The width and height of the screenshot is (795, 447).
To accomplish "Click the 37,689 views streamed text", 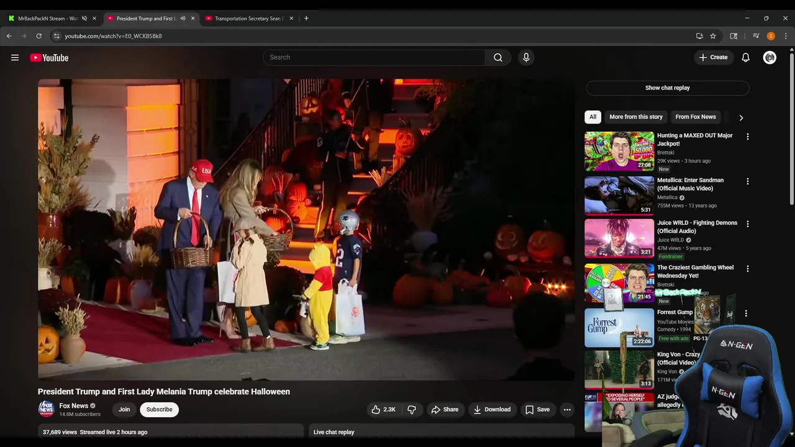I will click(95, 432).
